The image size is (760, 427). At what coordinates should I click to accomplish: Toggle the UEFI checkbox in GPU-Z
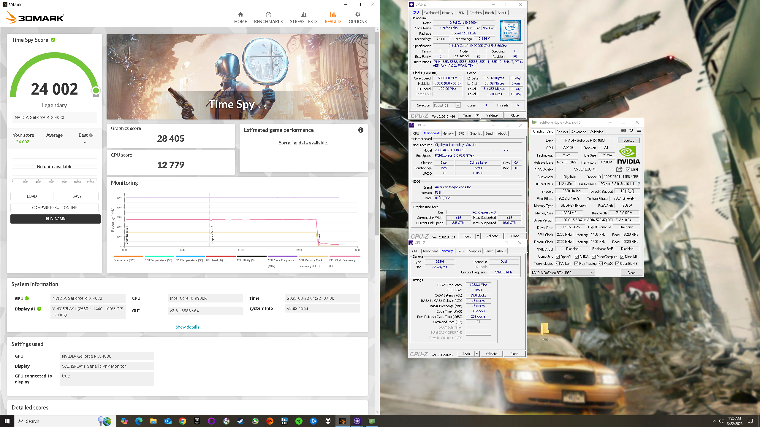(628, 170)
